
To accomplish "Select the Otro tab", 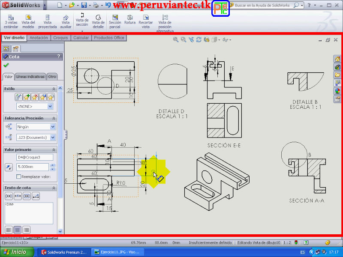I will tap(52, 77).
